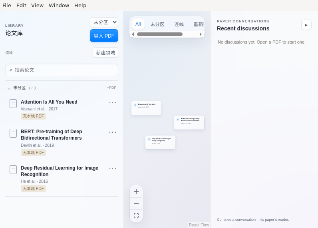Open the File menu

point(7,5)
